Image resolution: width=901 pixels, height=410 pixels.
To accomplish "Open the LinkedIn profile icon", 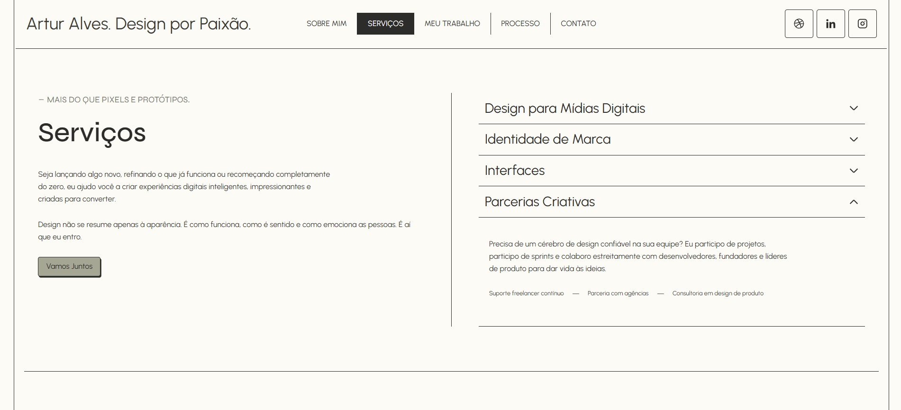I will click(x=830, y=24).
